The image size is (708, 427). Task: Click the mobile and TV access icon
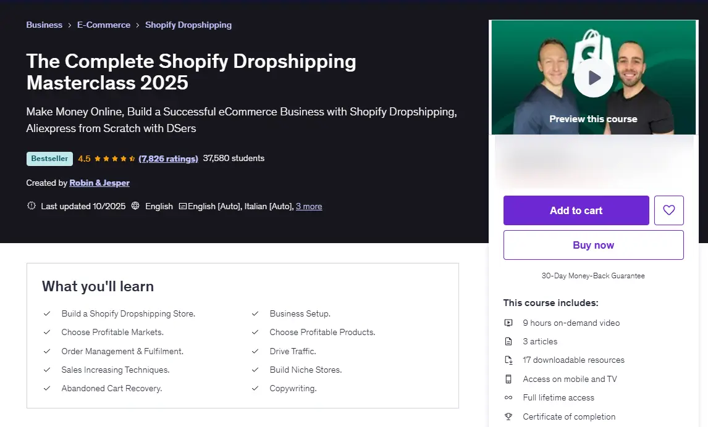point(508,378)
